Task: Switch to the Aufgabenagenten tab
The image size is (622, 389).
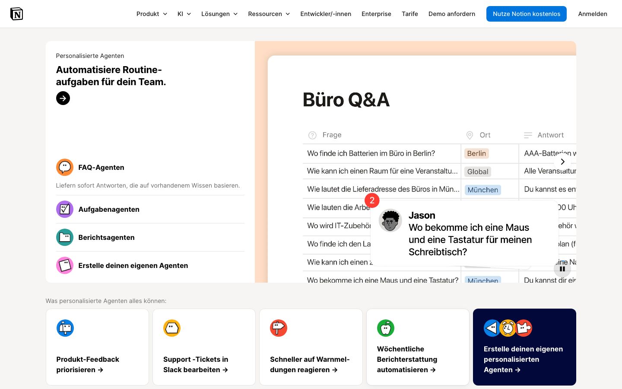Action: point(150,209)
